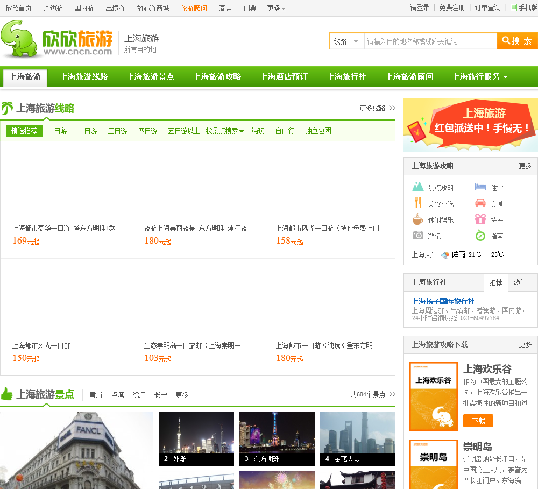538x489 pixels.
Task: Open the 特产 gift box icon
Action: (480, 219)
